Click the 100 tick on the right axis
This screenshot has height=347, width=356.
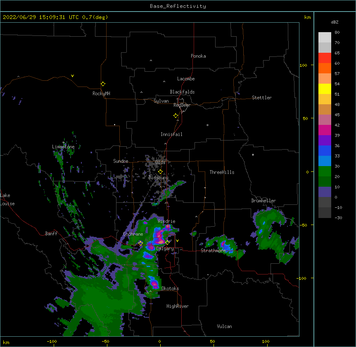(303, 65)
